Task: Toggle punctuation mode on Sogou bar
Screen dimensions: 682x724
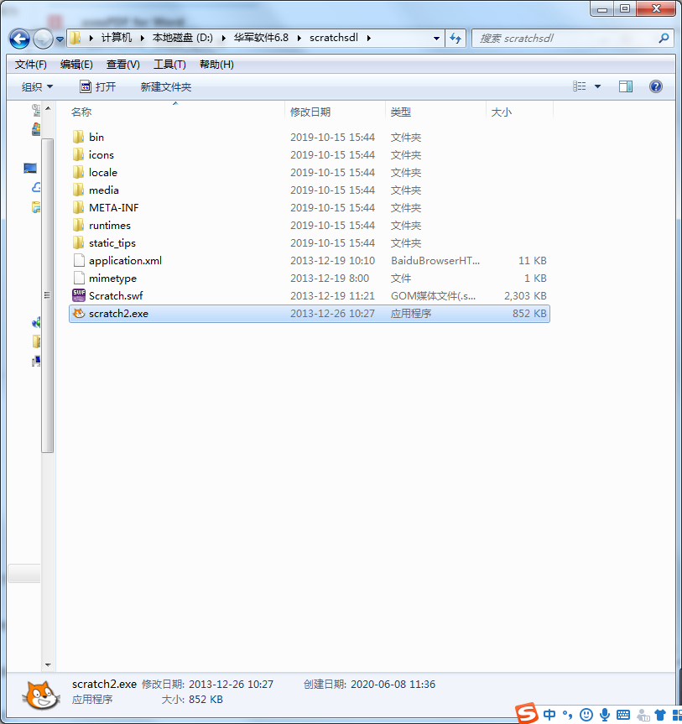Action: [567, 715]
